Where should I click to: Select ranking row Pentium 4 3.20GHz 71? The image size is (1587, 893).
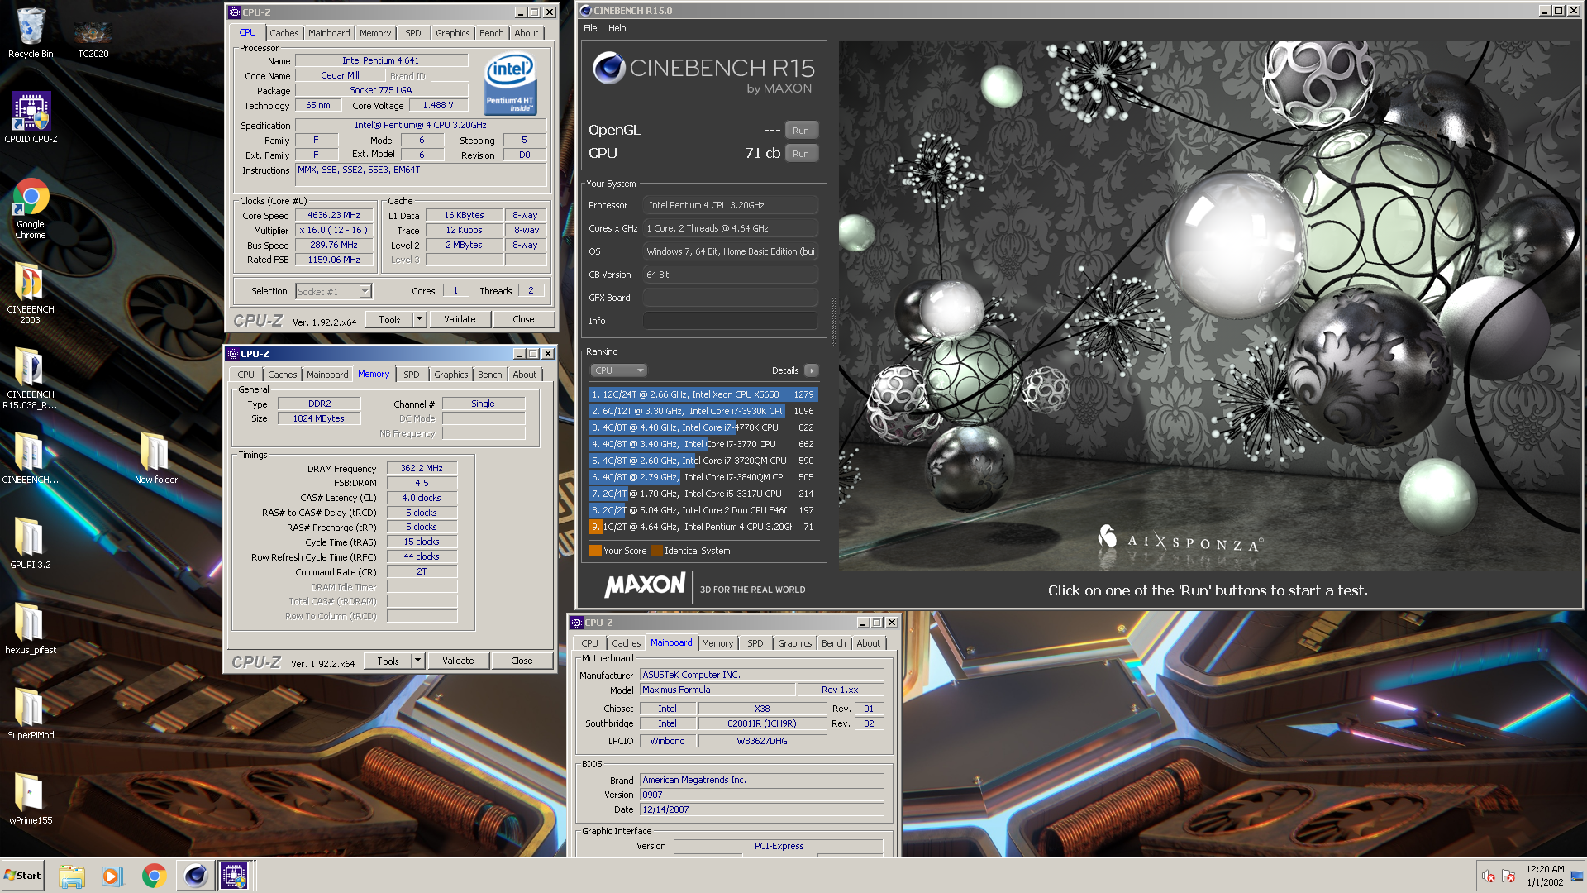[x=703, y=527]
